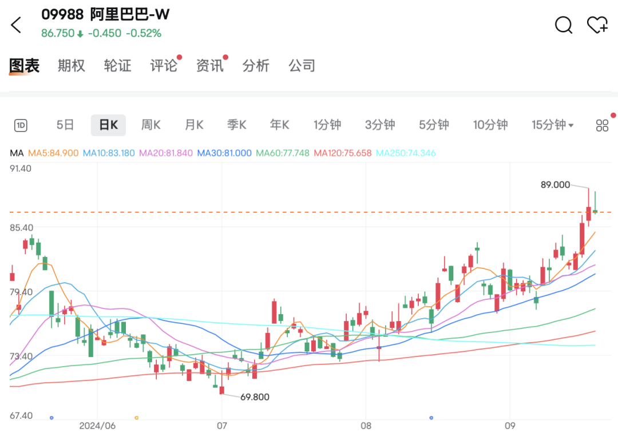The image size is (618, 440).
Task: Open the 评论 tab
Action: point(164,65)
